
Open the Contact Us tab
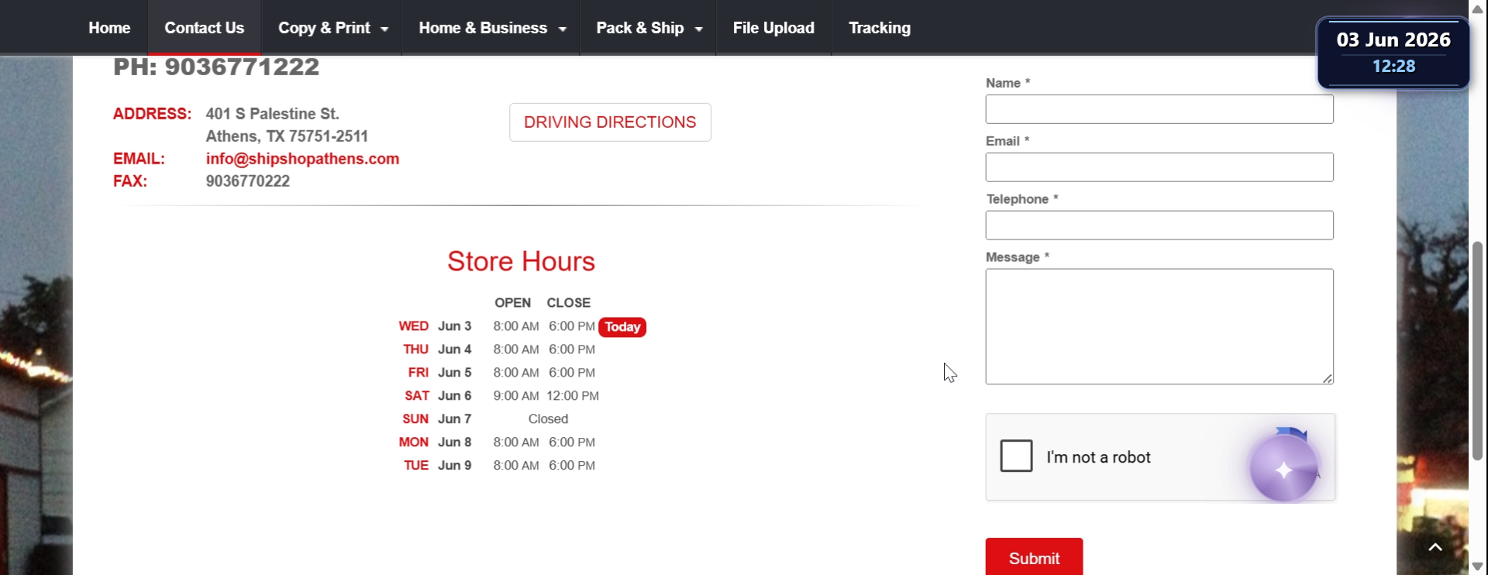pos(205,28)
